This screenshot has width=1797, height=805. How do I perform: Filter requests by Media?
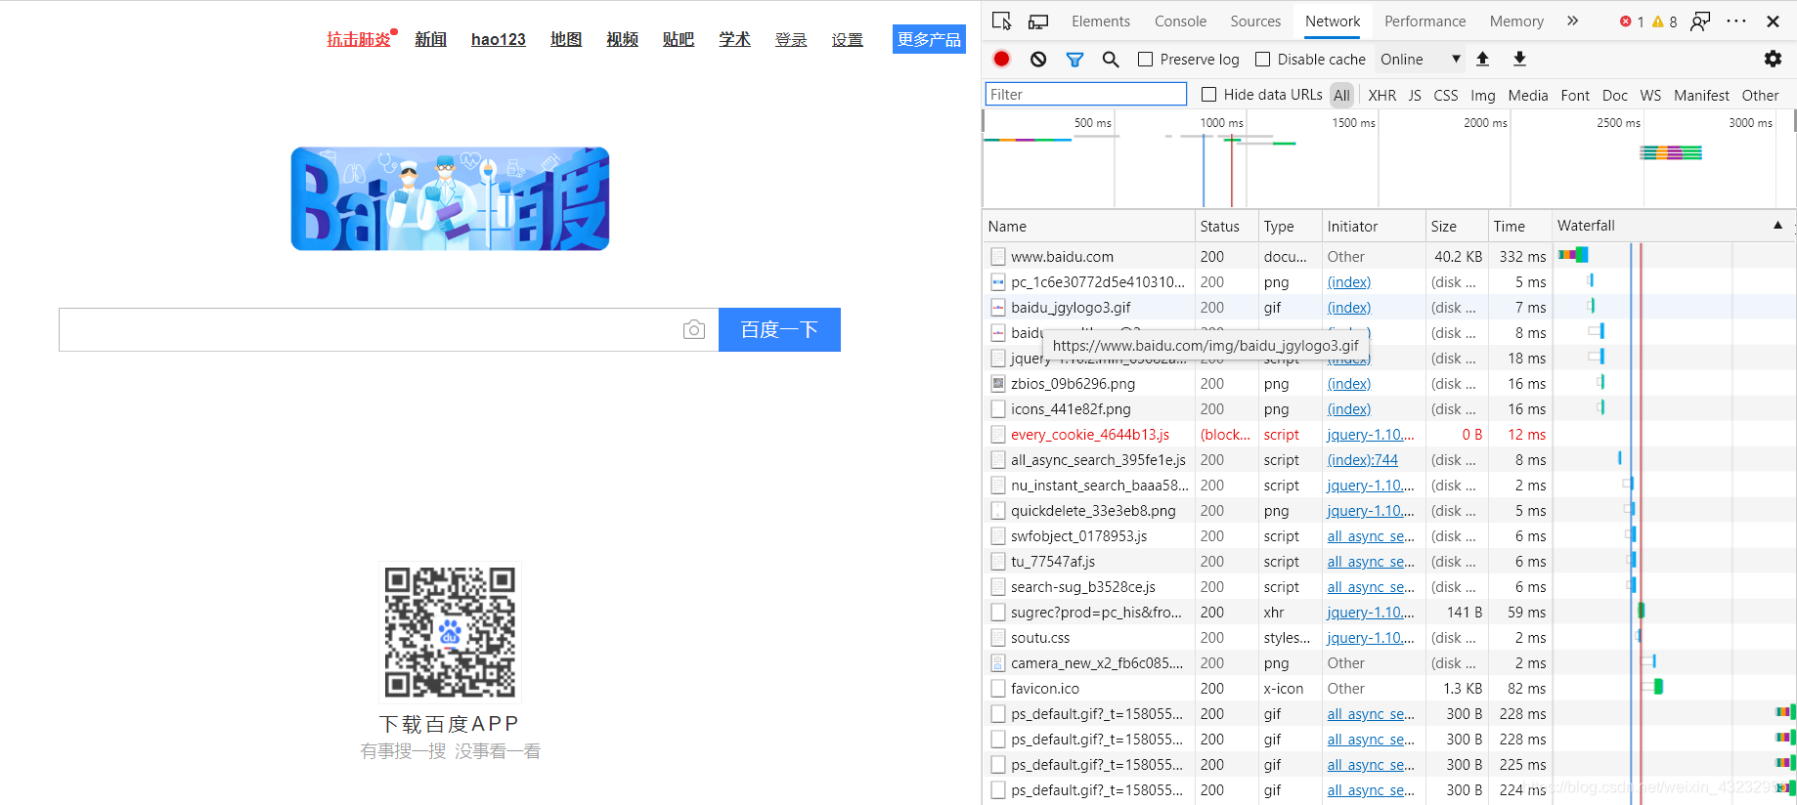pyautogui.click(x=1528, y=95)
